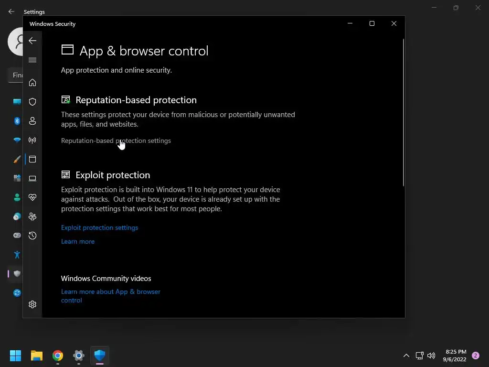Viewport: 489px width, 367px height.
Task: Click the Reputation-based protection heading icon
Action: pyautogui.click(x=66, y=99)
